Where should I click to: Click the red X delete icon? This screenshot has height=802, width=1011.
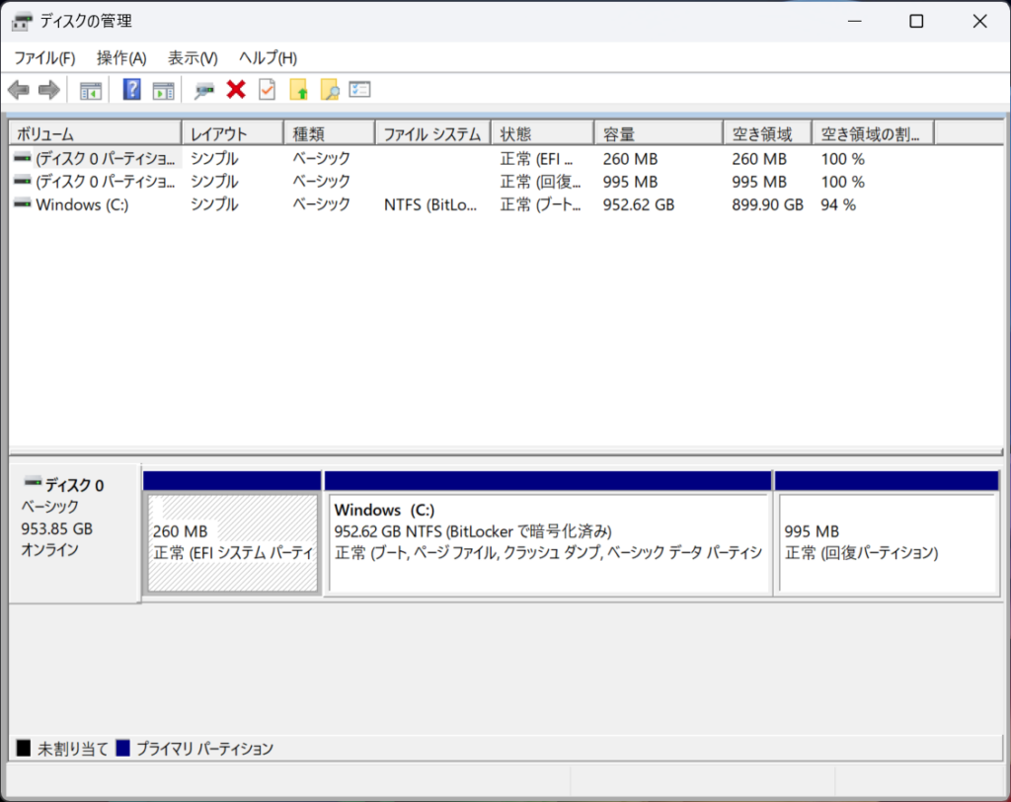click(235, 90)
